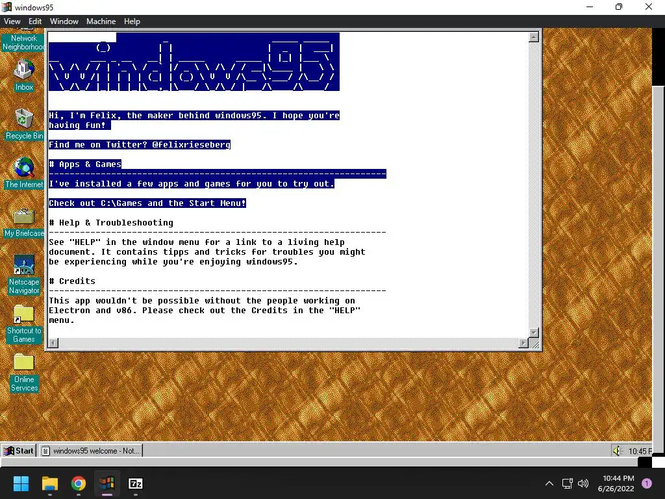Open the notification badge in the tray

point(647,483)
